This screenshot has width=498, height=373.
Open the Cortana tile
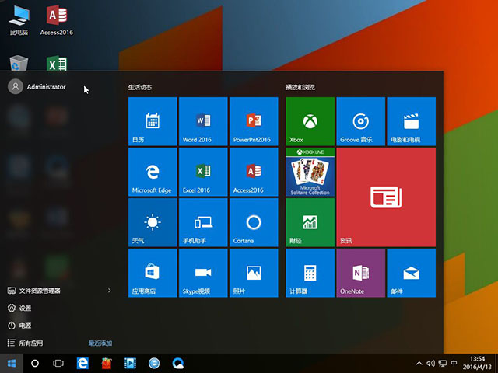pos(253,222)
